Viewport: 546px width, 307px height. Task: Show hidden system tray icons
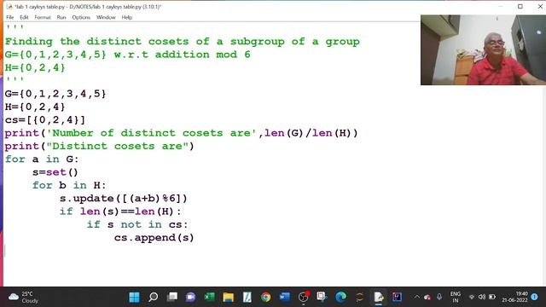(416, 297)
